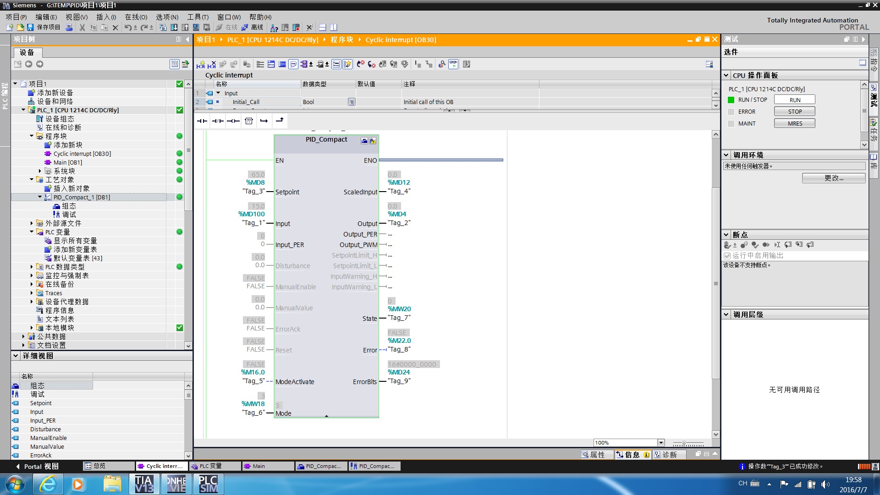
Task: Open PID_Compact configuration icon on block
Action: (x=364, y=141)
